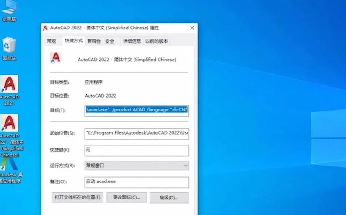The image size is (346, 215).
Task: Click the 快捷键(K) shortcut key field
Action: click(x=137, y=150)
